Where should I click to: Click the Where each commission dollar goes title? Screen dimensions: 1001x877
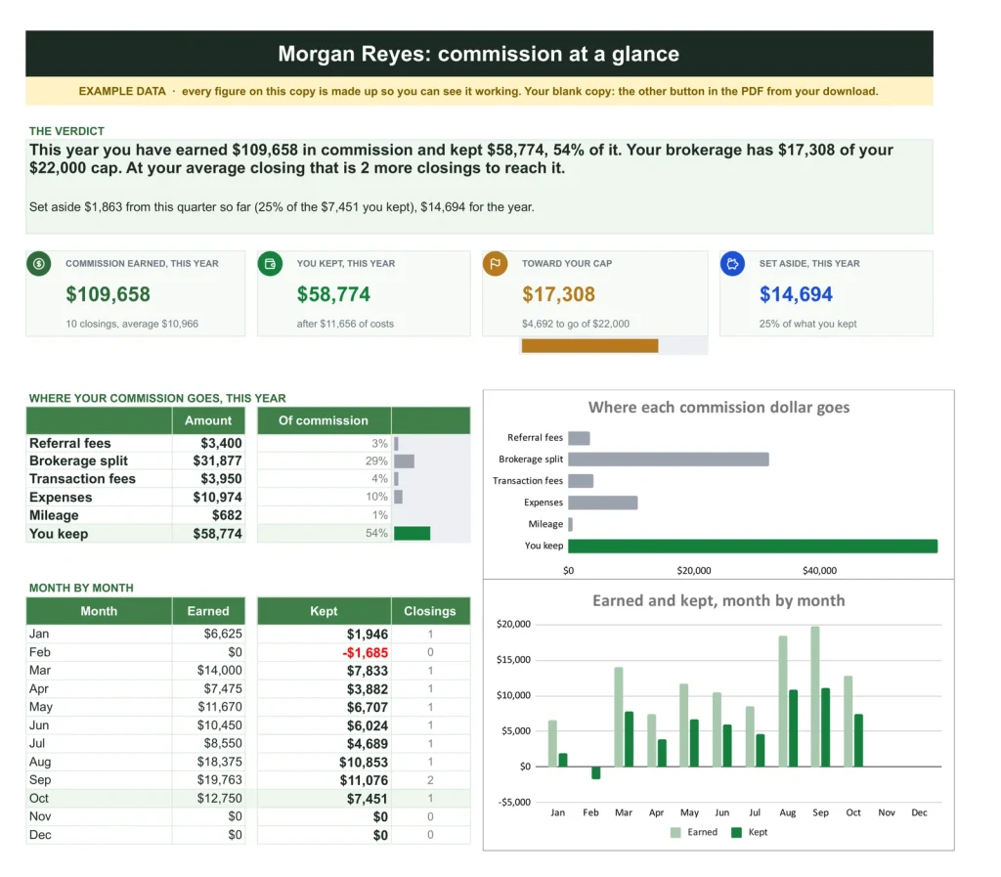point(718,408)
